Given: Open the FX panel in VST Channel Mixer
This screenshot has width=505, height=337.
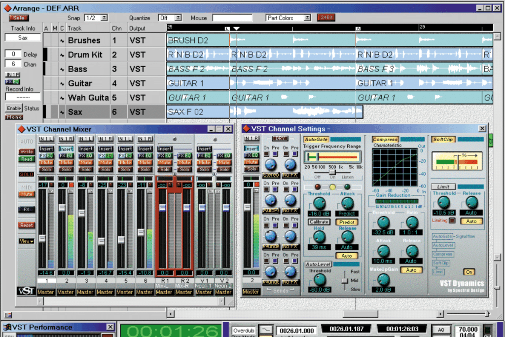Looking at the screenshot, I should [27, 209].
